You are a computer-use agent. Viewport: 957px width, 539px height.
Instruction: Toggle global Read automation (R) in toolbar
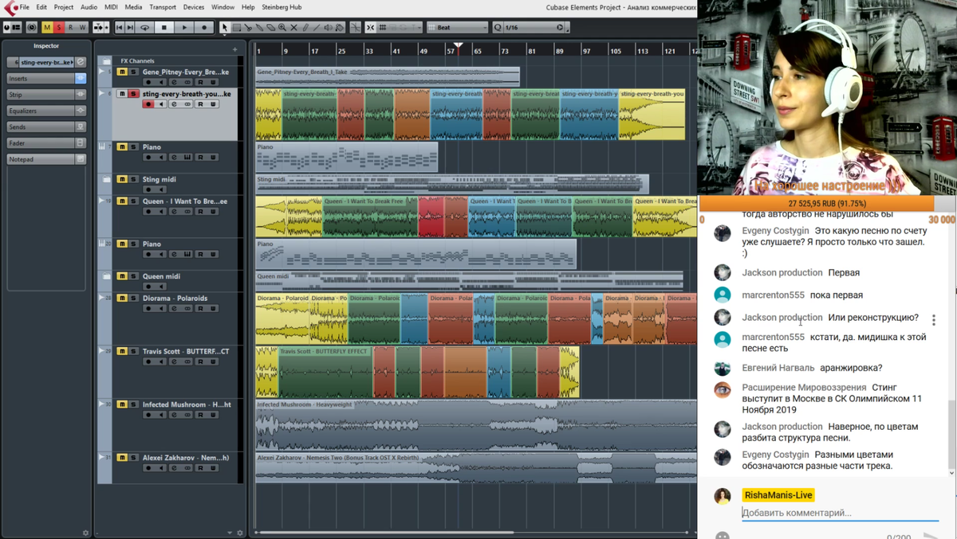pyautogui.click(x=70, y=27)
